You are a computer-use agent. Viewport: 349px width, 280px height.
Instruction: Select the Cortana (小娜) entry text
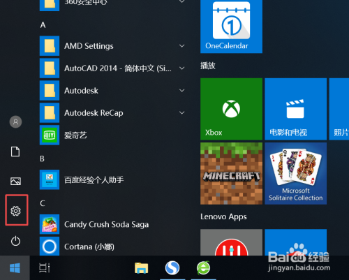[89, 246]
